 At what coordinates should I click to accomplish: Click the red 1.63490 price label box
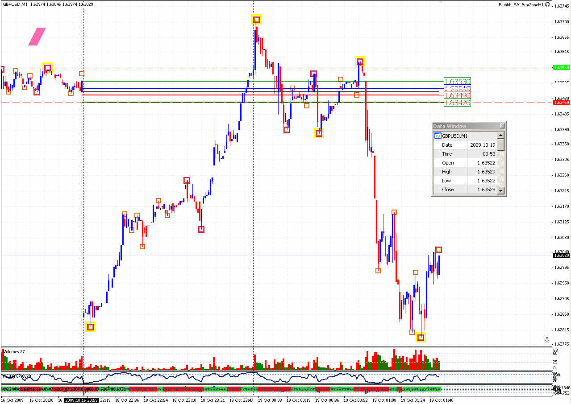457,95
